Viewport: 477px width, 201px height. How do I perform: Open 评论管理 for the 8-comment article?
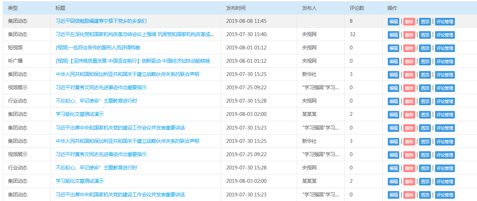click(x=445, y=22)
